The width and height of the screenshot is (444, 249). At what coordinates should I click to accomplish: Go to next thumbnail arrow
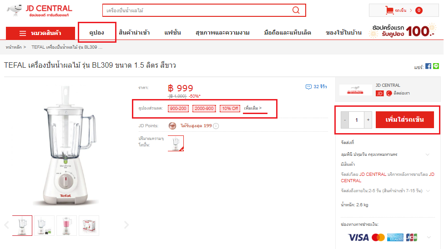(x=126, y=225)
